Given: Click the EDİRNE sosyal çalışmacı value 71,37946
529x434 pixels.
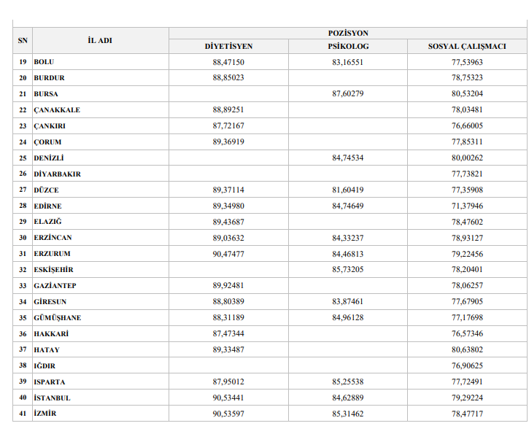Looking at the screenshot, I should click(467, 206).
